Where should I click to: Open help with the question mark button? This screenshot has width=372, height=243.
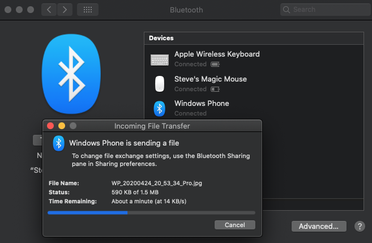[x=360, y=227]
